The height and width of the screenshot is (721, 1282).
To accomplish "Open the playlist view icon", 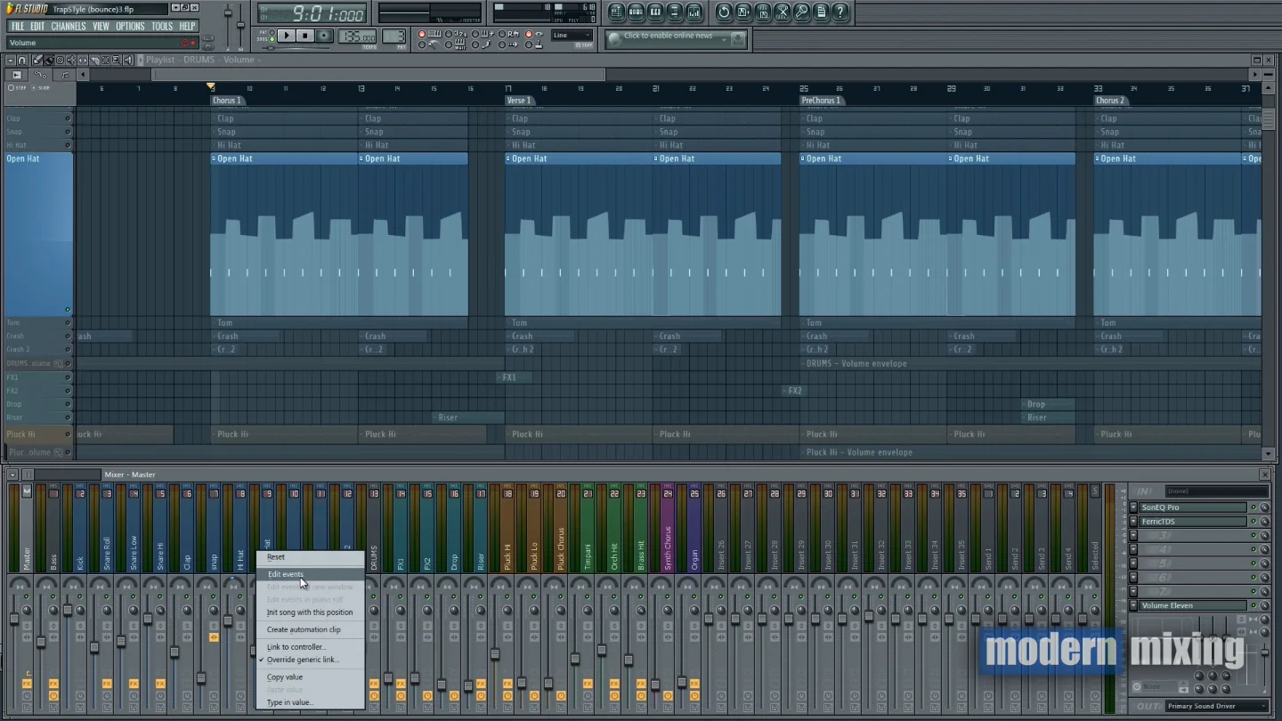I will click(x=616, y=12).
